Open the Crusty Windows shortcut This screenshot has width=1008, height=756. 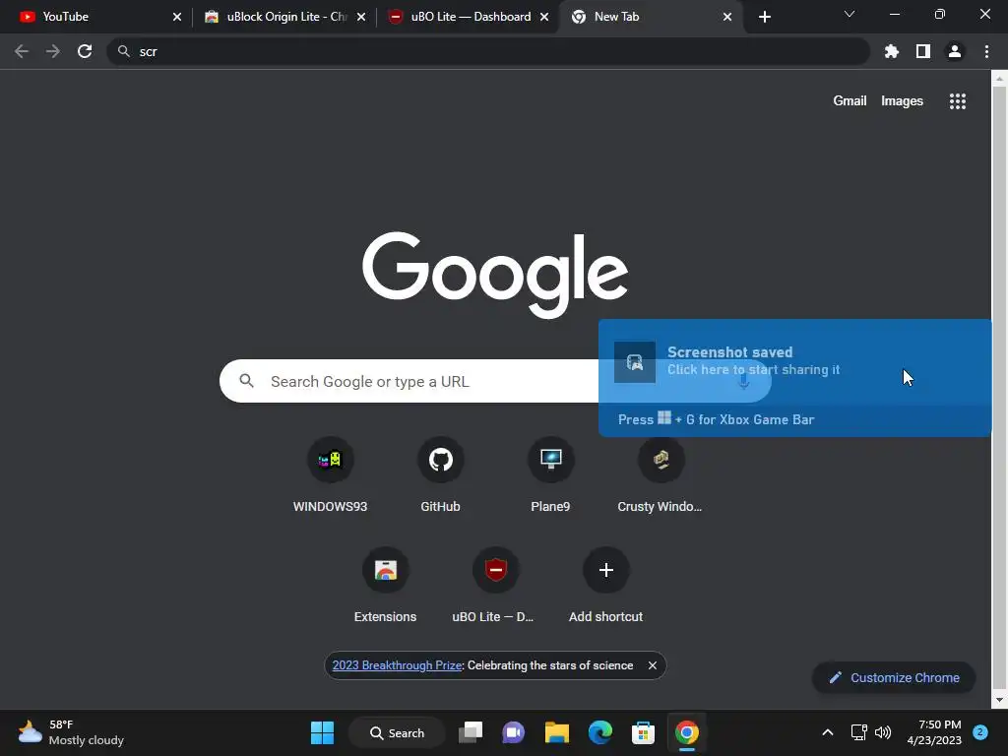click(661, 475)
